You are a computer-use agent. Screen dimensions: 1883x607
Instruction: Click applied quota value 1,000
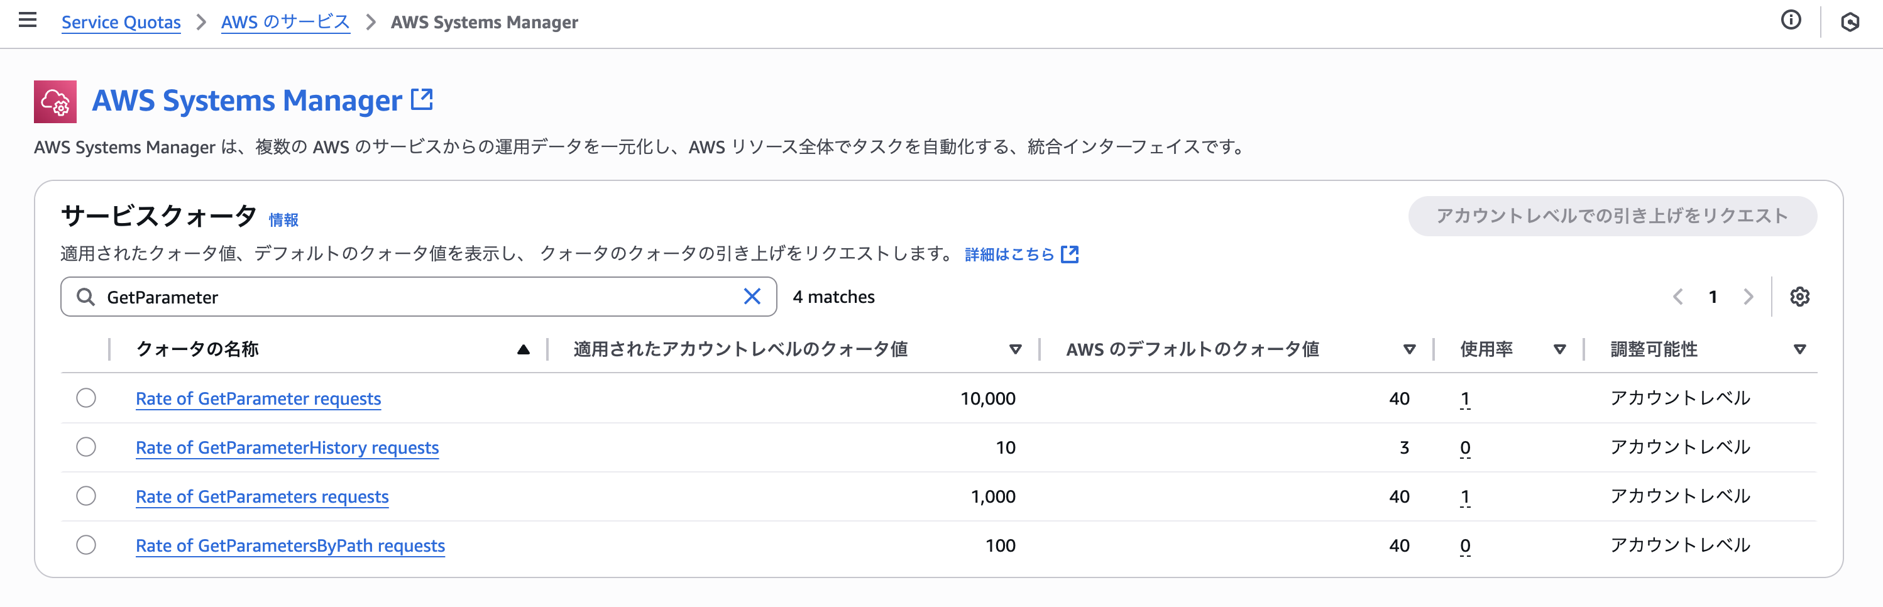992,496
